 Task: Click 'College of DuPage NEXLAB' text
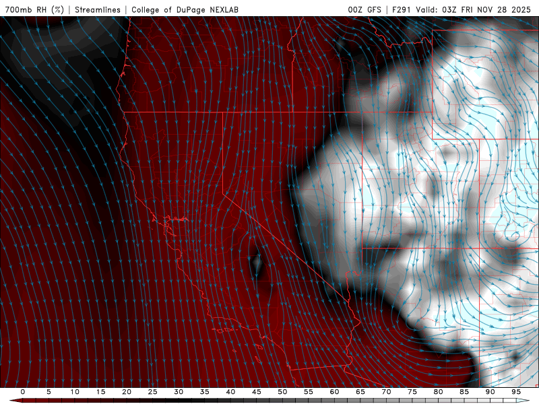click(185, 9)
